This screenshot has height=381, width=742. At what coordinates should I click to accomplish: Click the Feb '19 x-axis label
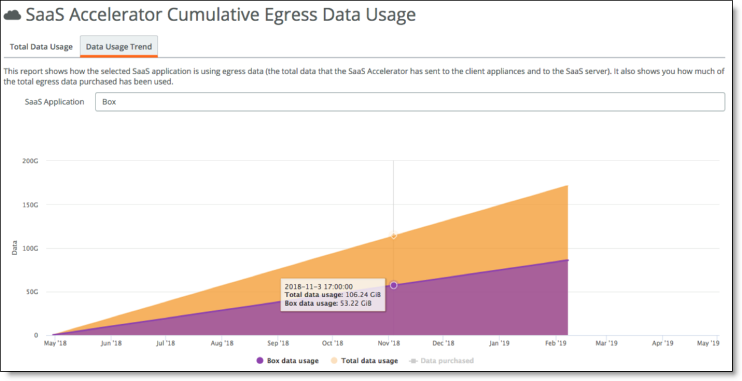(556, 344)
